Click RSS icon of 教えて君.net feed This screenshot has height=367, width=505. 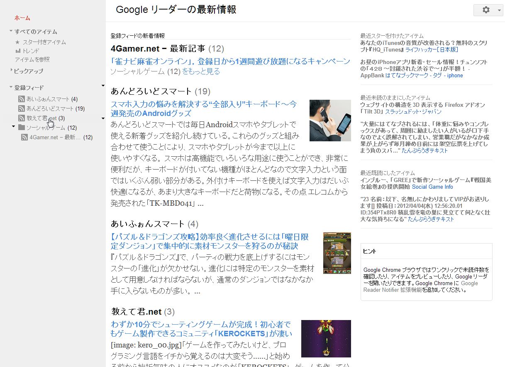(22, 118)
